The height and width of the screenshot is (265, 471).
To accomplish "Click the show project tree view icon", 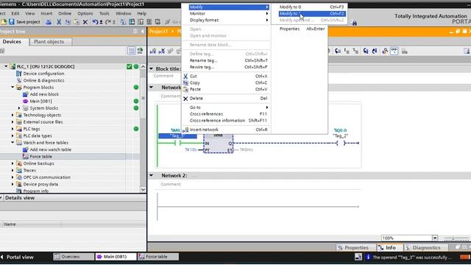I will (x=131, y=51).
